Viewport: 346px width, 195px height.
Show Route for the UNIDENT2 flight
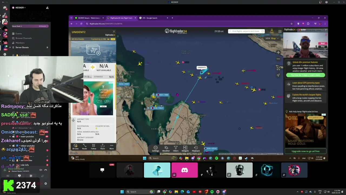tap(85, 147)
